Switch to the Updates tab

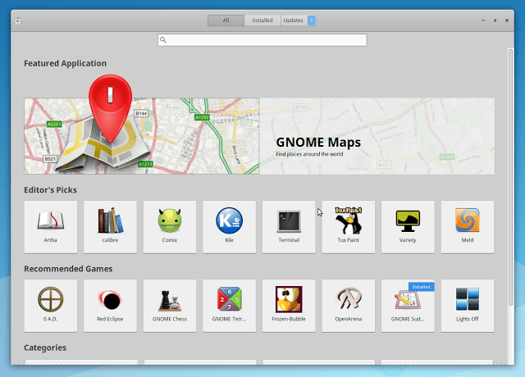tap(294, 20)
